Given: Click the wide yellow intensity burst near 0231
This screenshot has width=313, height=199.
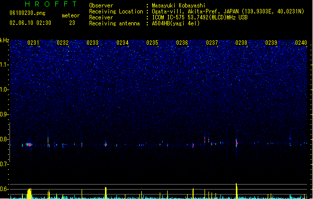Looking at the screenshot, I should click(x=29, y=194).
